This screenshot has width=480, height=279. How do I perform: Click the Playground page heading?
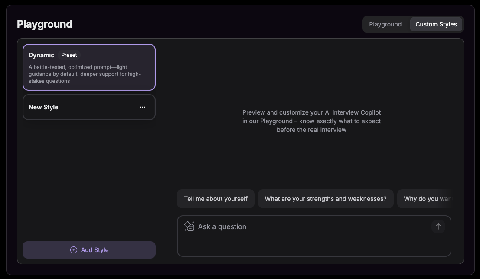coord(45,24)
